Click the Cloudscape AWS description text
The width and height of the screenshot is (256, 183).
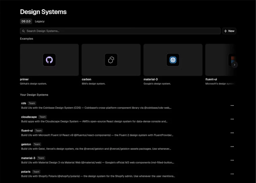[94, 122]
